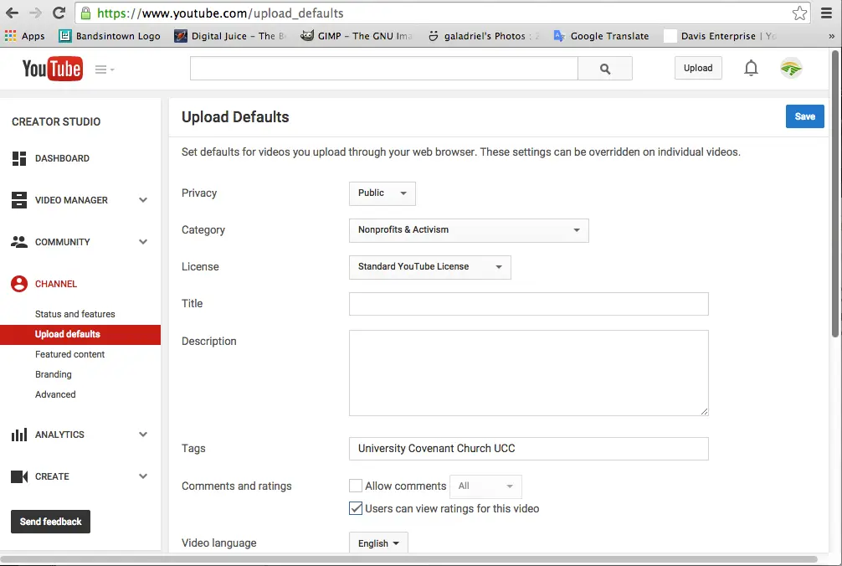Click the Upload button
This screenshot has height=566, width=842.
[x=698, y=68]
